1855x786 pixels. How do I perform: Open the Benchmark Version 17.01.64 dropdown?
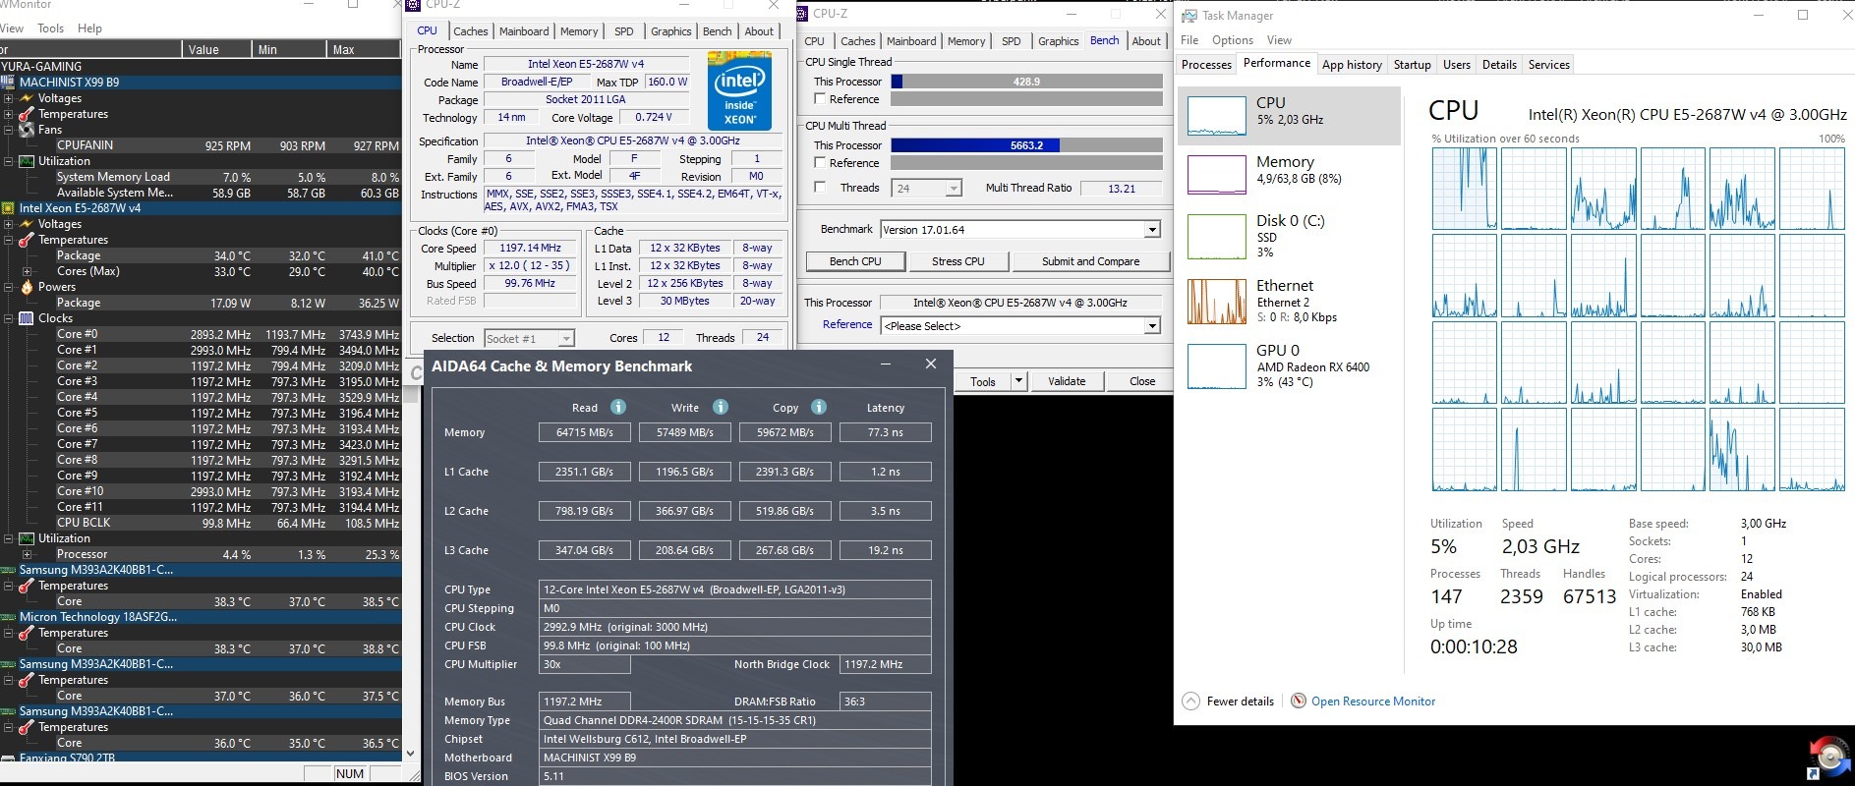pos(1152,230)
